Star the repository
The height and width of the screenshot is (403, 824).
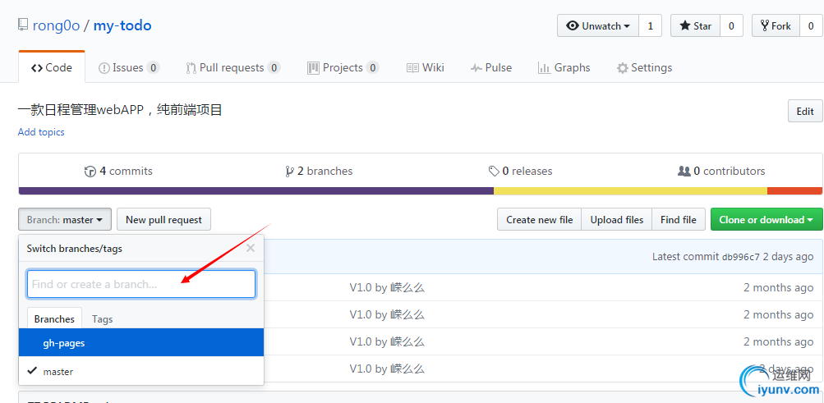coord(695,25)
